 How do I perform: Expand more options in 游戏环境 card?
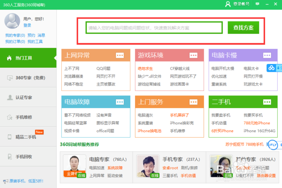pos(193,55)
